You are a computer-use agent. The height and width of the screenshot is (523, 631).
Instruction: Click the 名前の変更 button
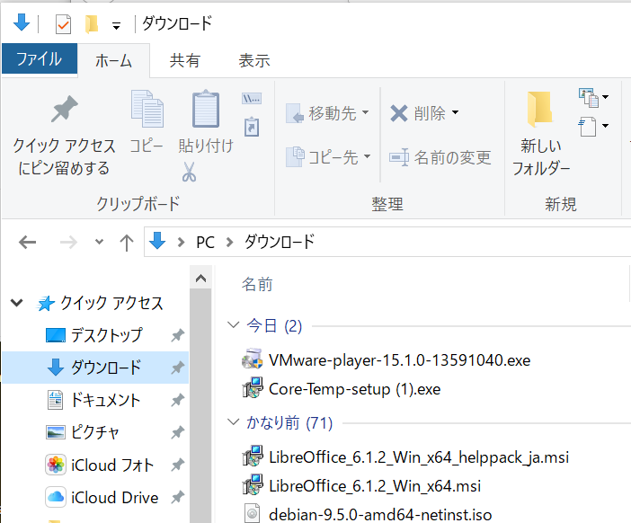[440, 157]
